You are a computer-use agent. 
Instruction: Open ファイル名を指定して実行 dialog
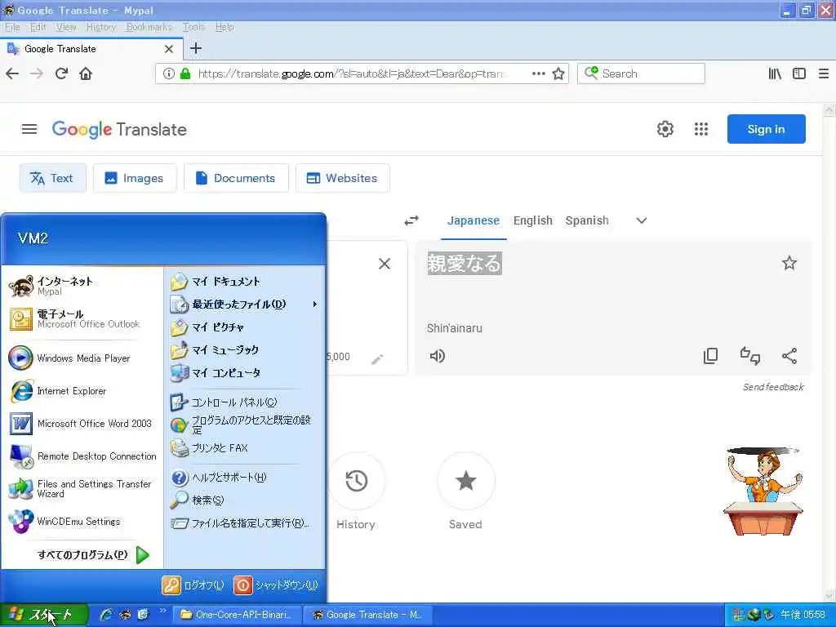(x=244, y=523)
